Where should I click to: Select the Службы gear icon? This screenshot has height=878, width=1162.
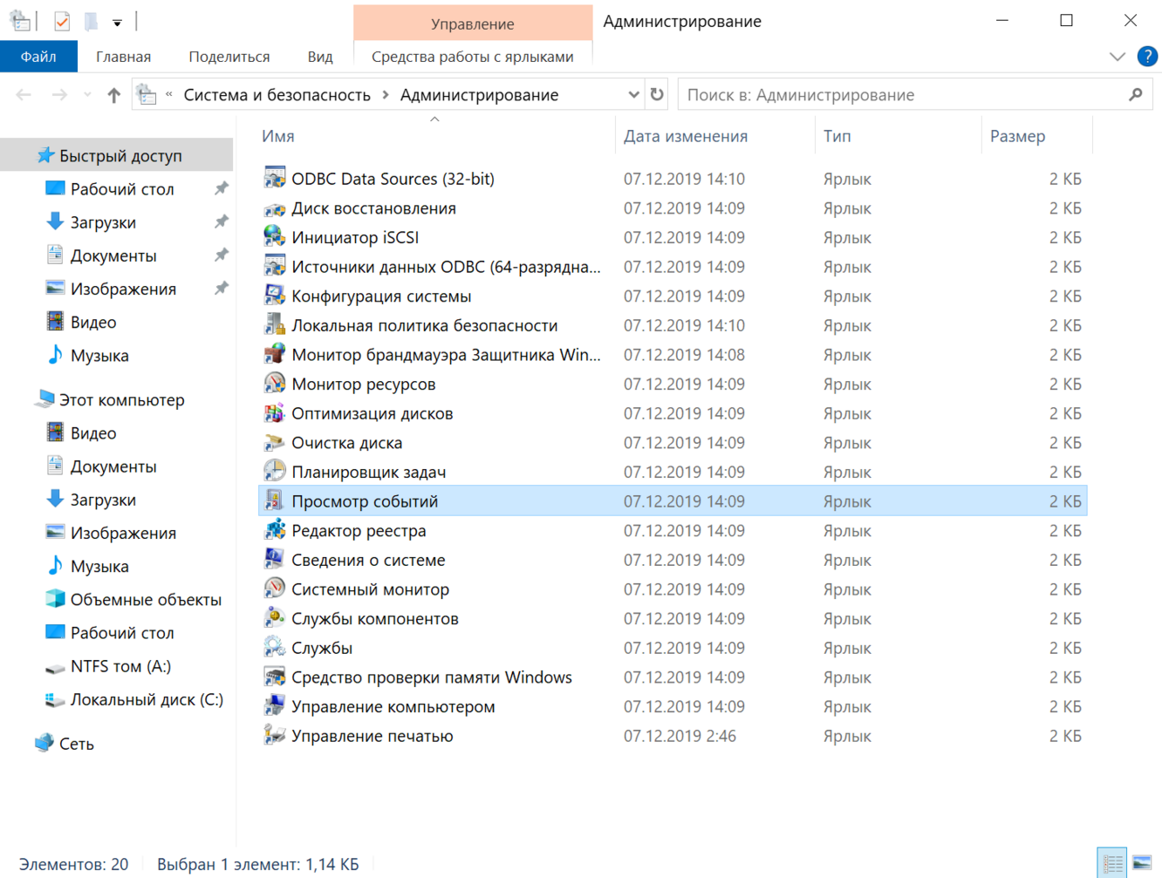[275, 647]
